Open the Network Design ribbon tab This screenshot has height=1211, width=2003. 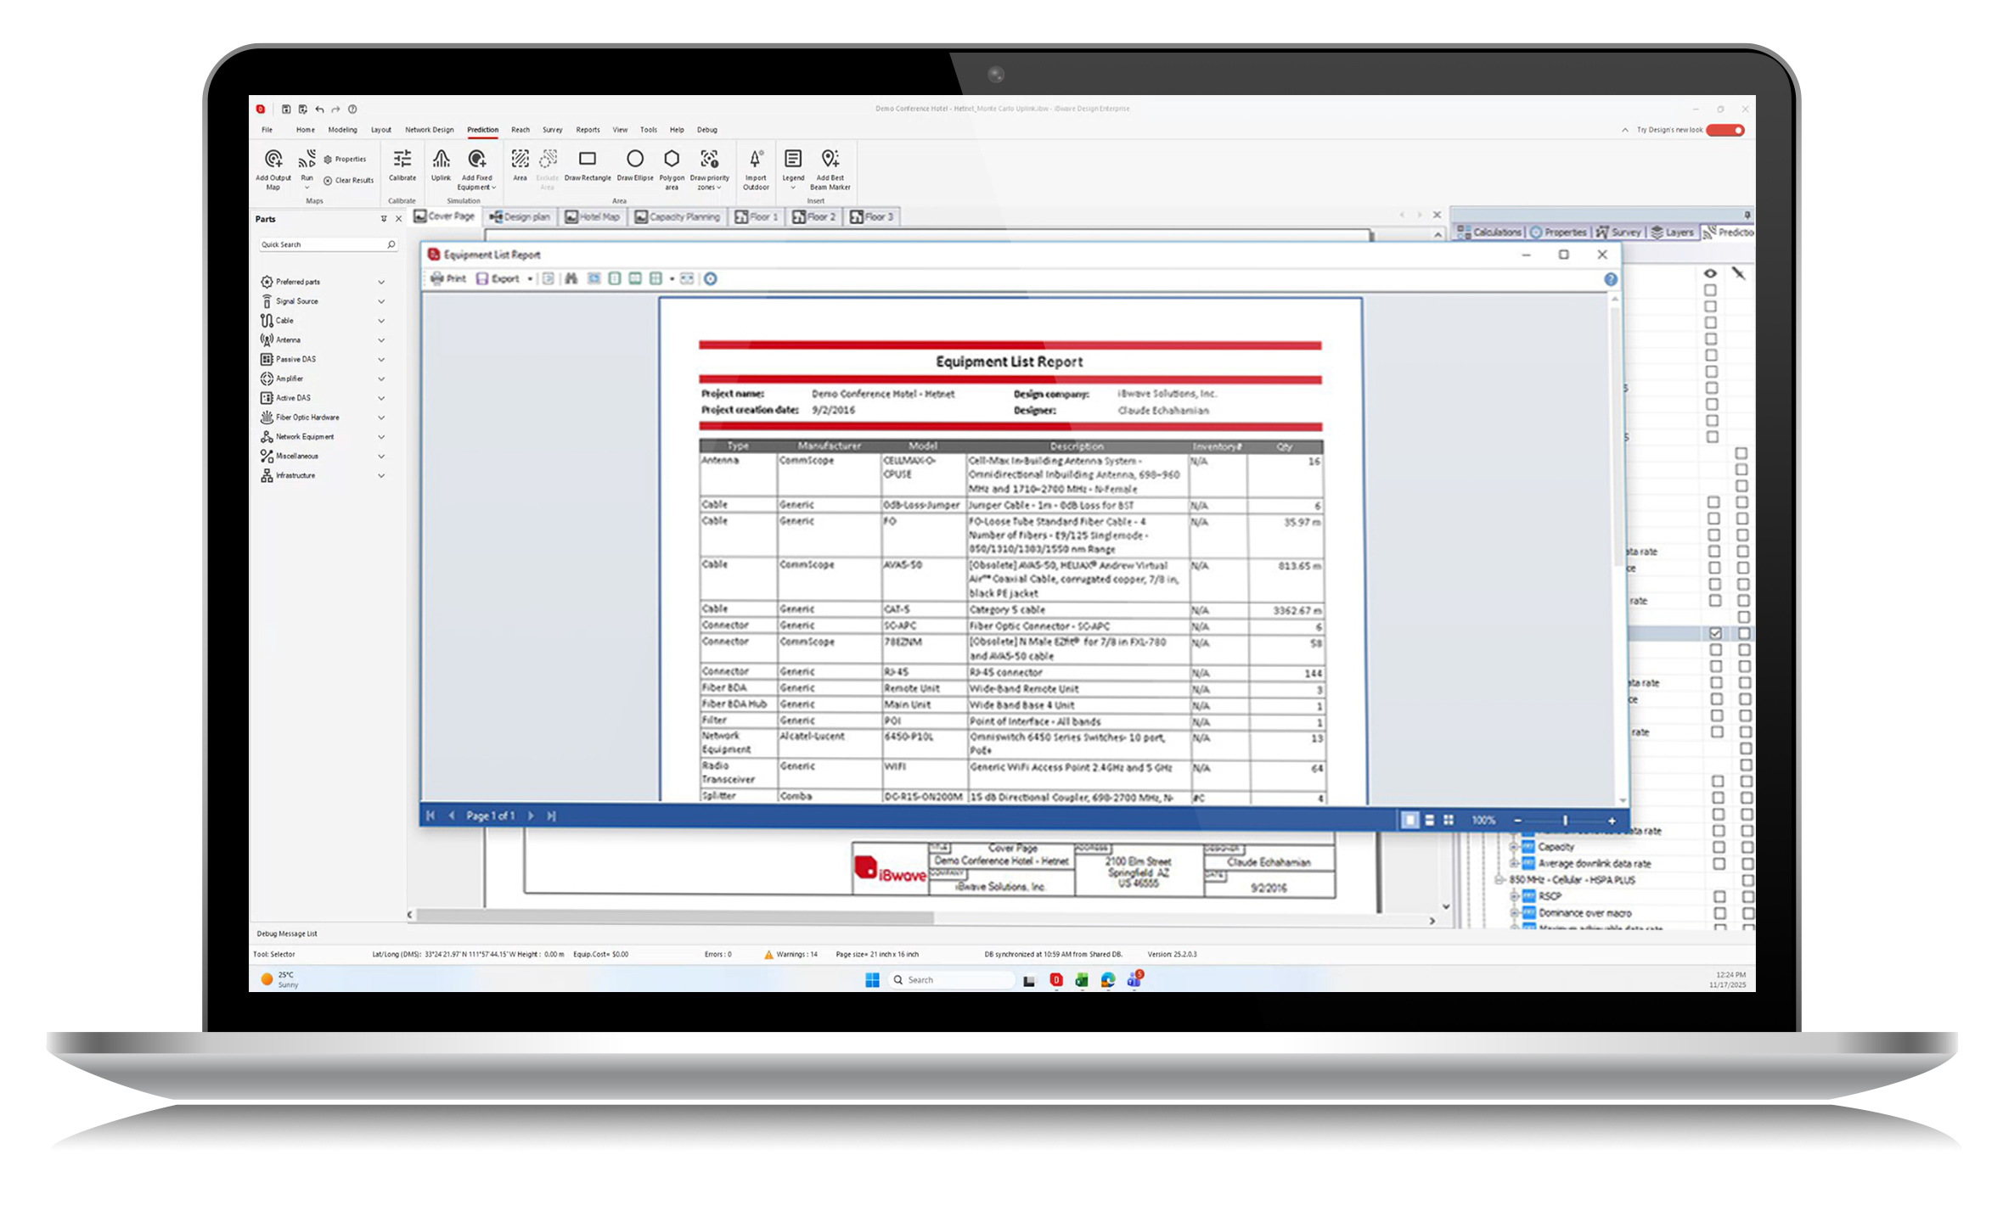(x=429, y=130)
